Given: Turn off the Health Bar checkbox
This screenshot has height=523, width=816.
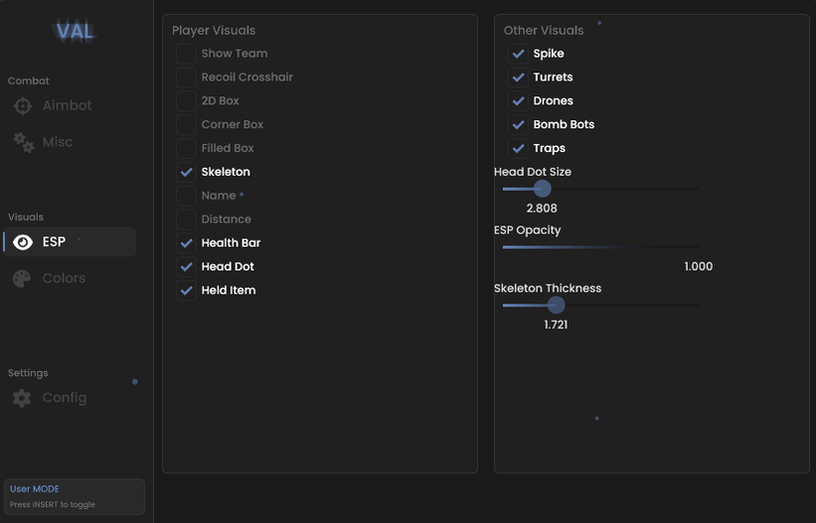Looking at the screenshot, I should pyautogui.click(x=186, y=243).
